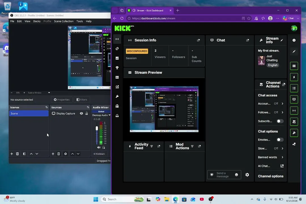306x204 pixels.
Task: Open File Explorer from taskbar
Action: [167, 199]
